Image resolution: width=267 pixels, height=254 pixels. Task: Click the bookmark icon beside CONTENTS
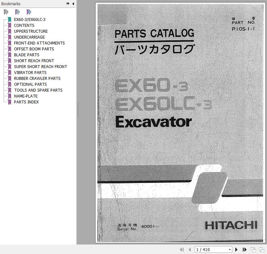click(x=9, y=26)
